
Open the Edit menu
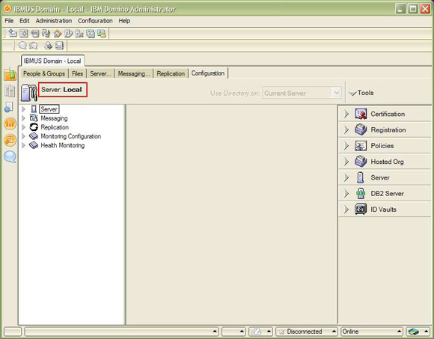tap(25, 21)
